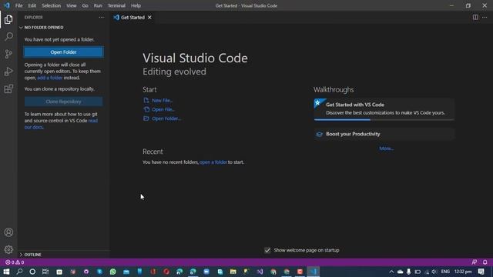This screenshot has height=277, width=493.
Task: Open editor more actions ellipsis
Action: (x=485, y=18)
